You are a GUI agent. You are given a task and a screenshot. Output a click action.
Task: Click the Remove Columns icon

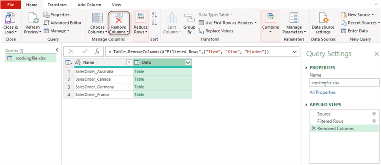point(119,18)
